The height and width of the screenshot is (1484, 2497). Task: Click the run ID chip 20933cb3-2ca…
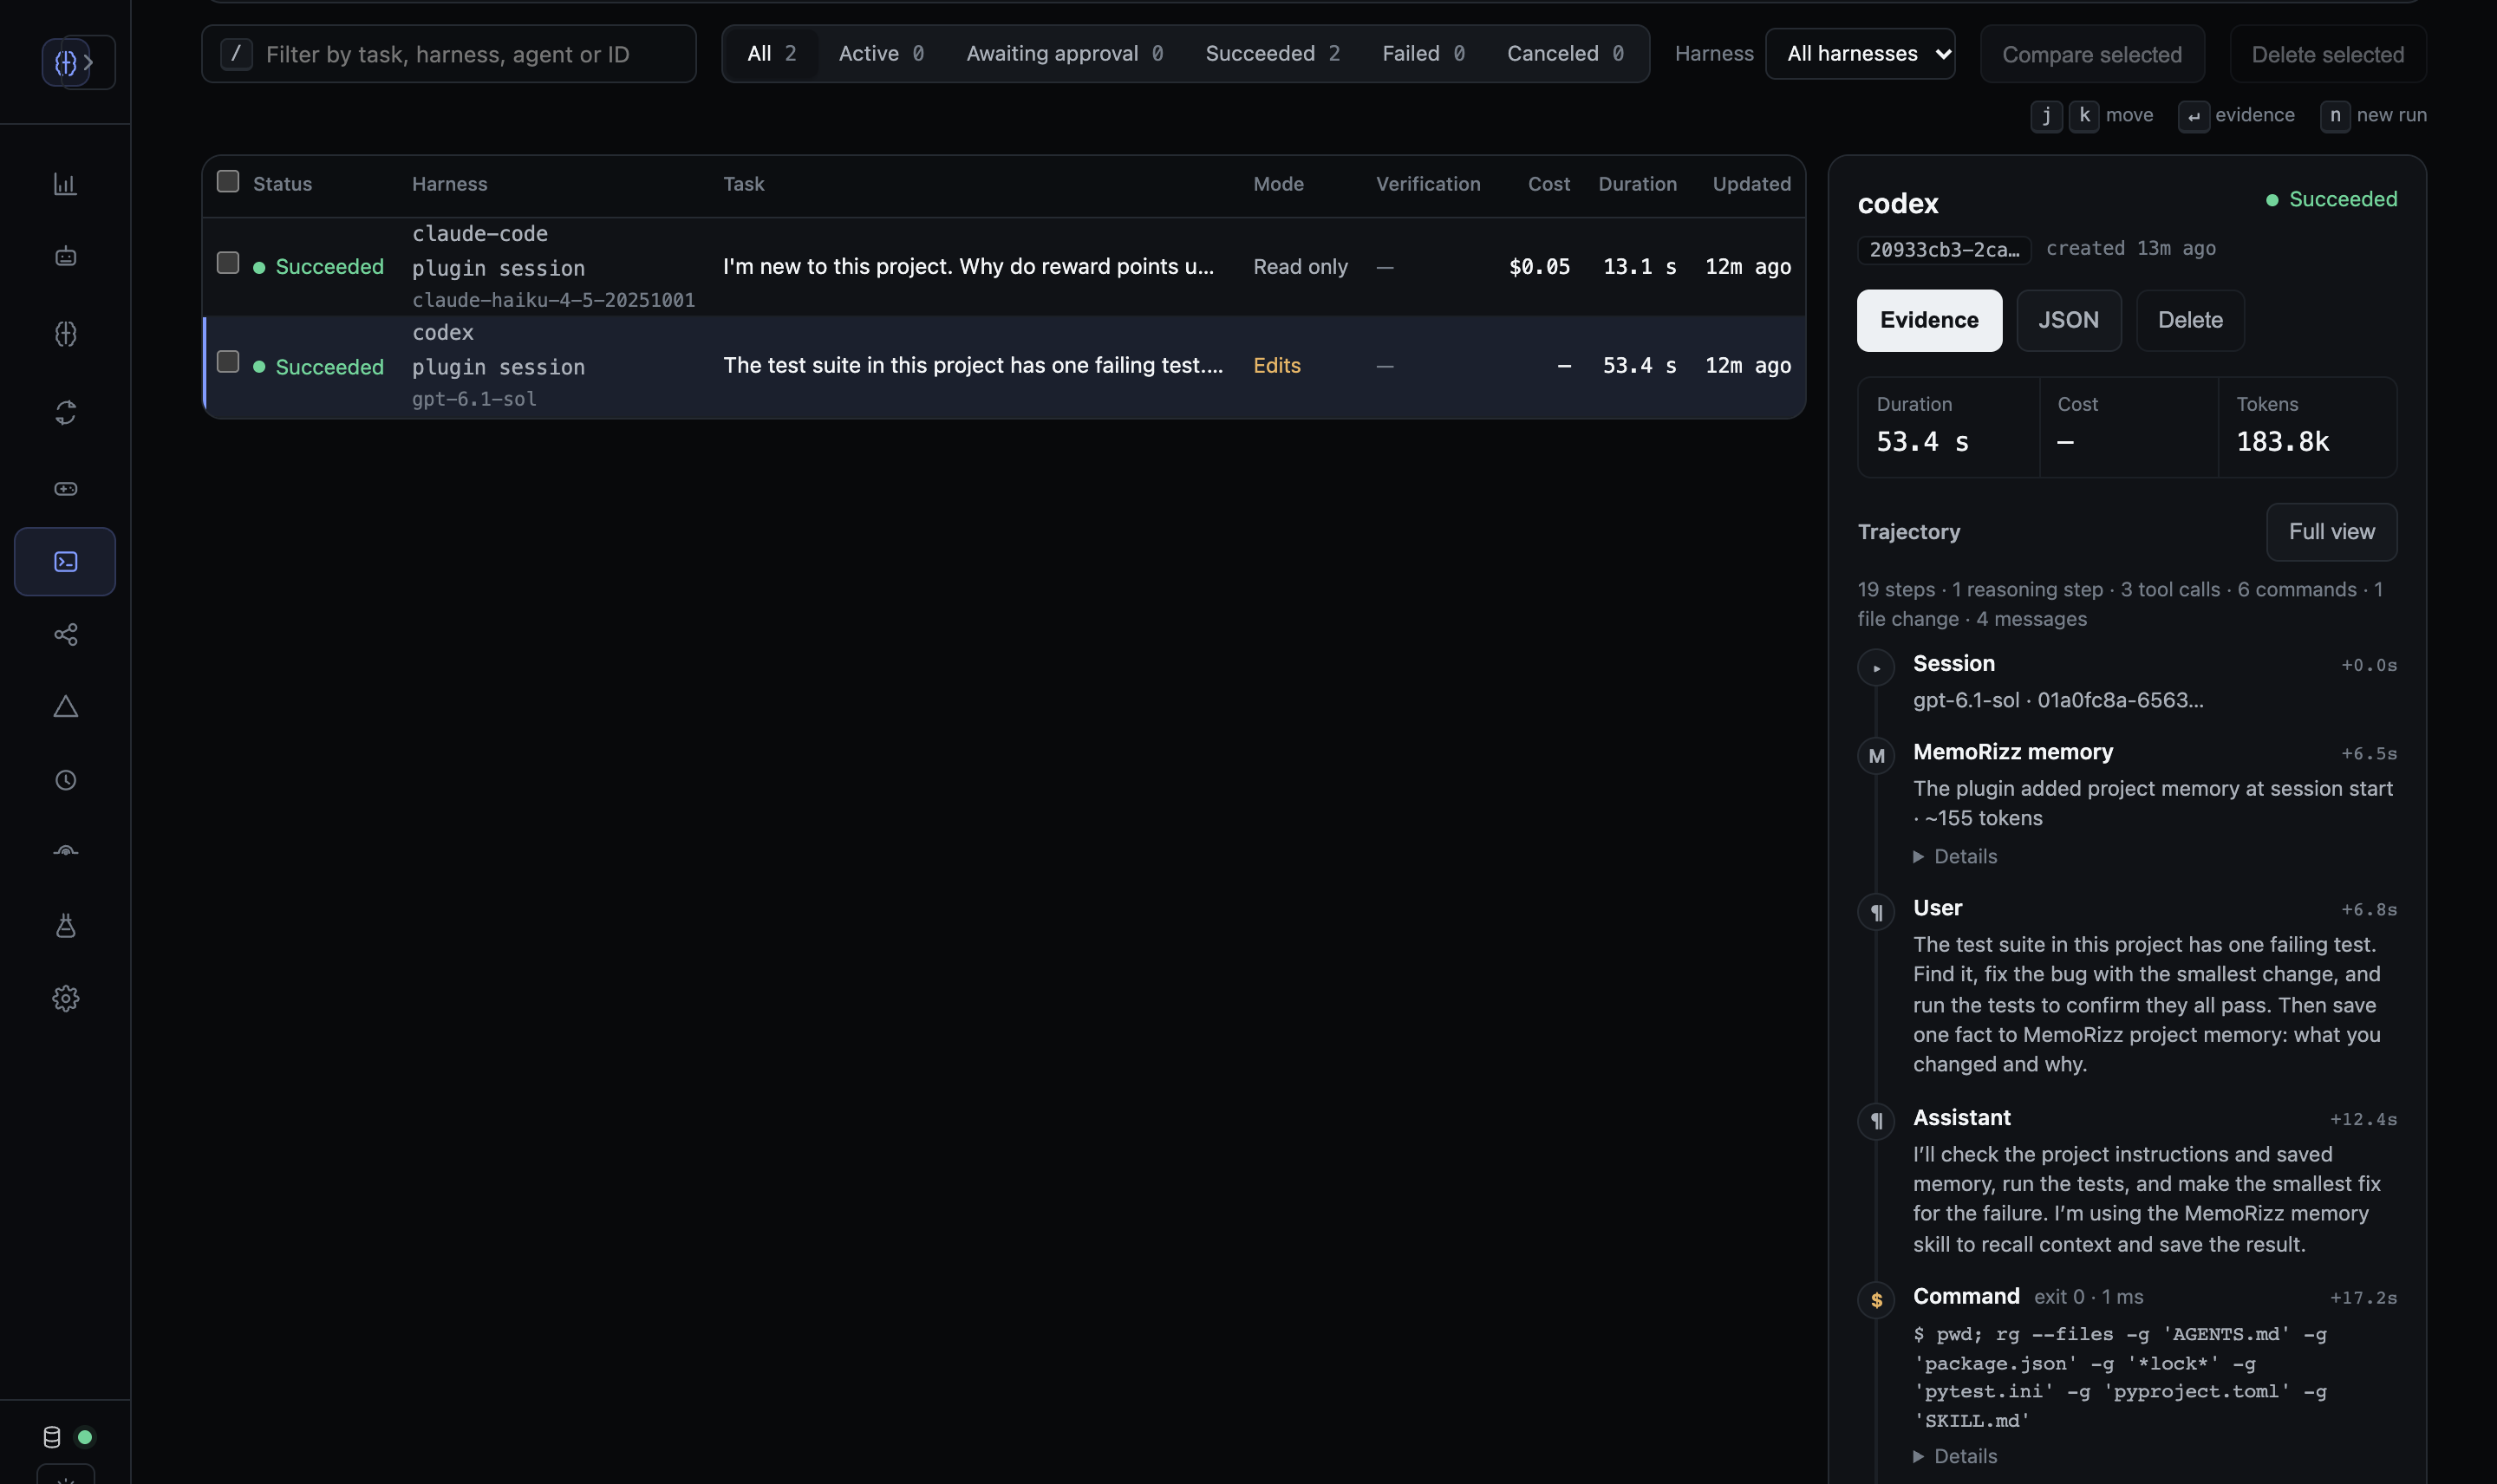pos(1944,250)
